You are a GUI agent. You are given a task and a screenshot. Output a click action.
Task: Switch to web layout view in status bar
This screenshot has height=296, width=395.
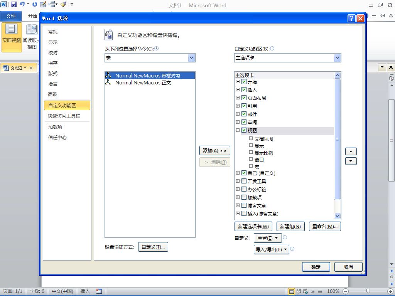[x=306, y=291]
